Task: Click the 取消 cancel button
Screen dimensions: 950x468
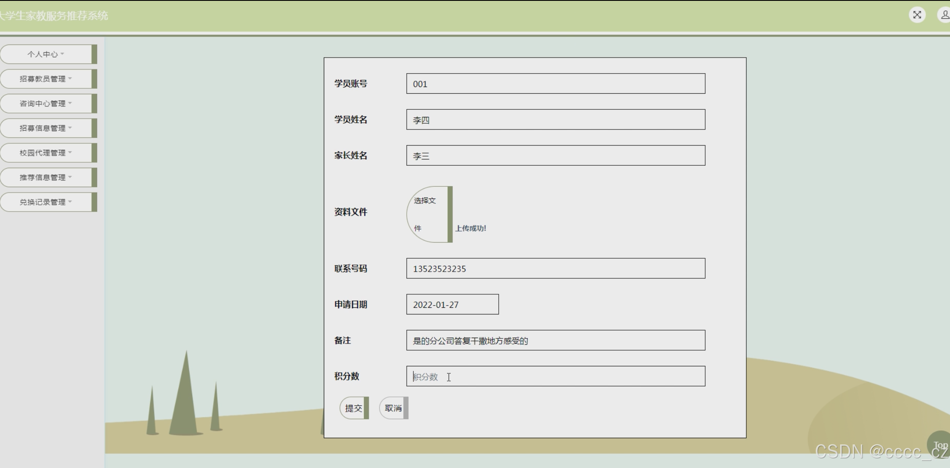Action: point(393,408)
